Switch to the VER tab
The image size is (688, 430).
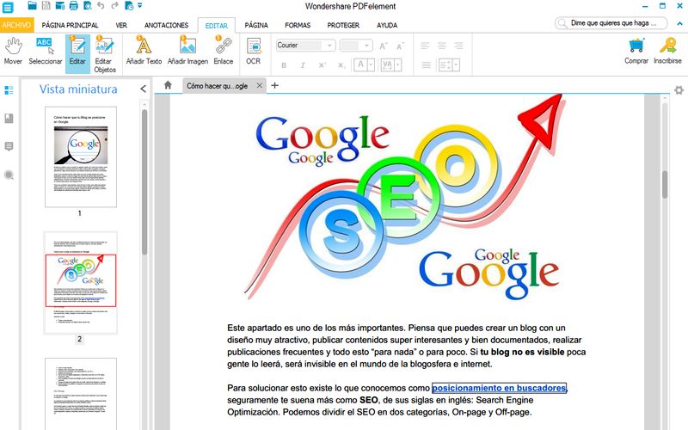click(121, 25)
